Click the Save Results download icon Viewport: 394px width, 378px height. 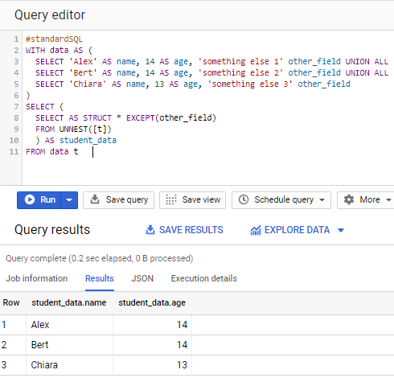pyautogui.click(x=150, y=230)
